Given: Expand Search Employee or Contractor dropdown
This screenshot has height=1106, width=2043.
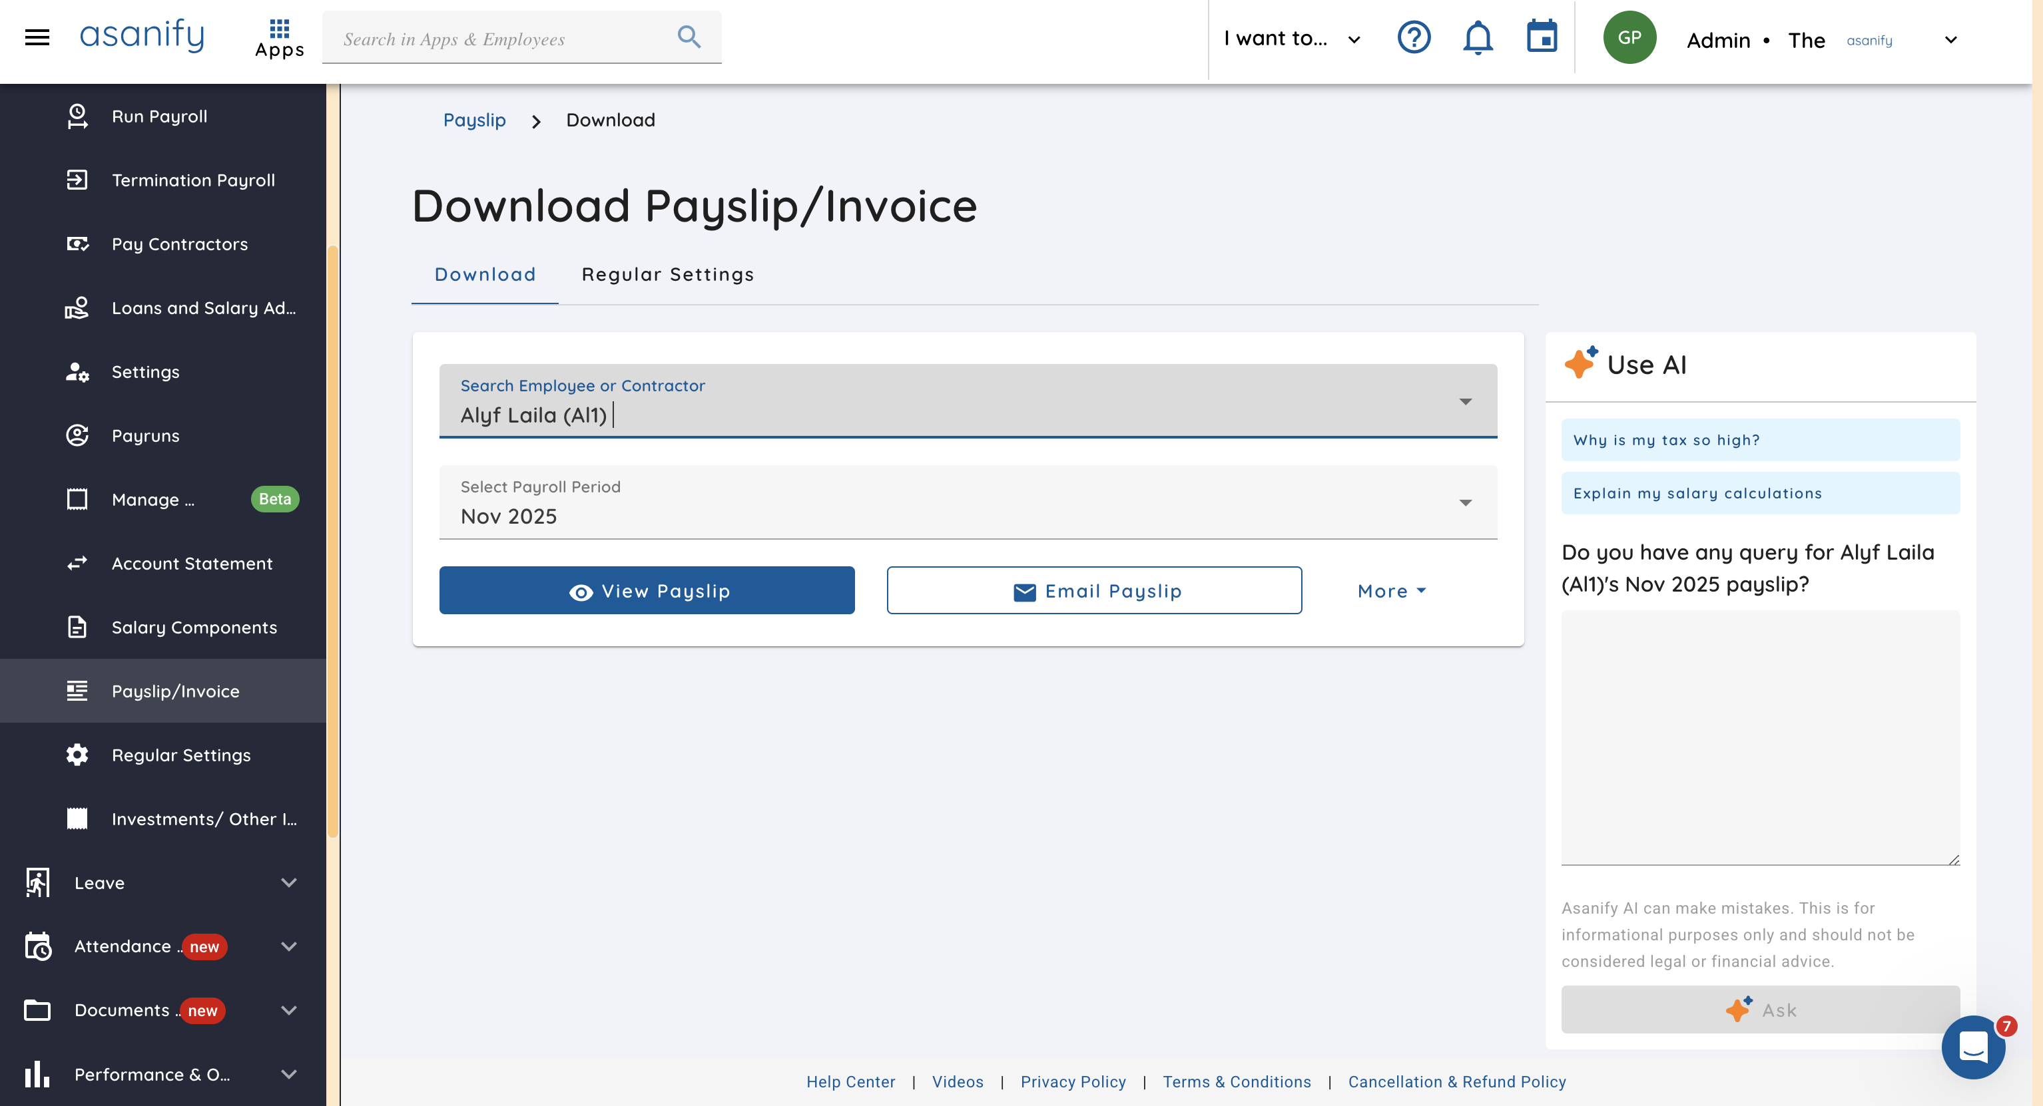Looking at the screenshot, I should point(1465,401).
